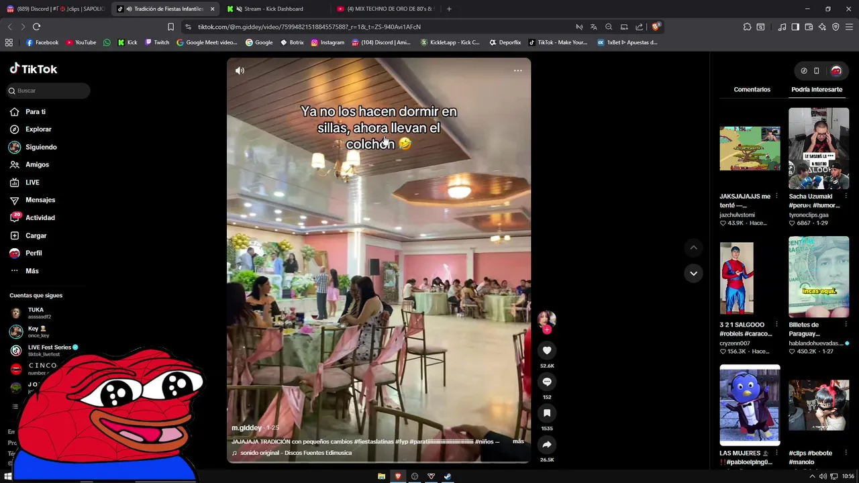Switch to the MIX TECHNO DE ORO tab
Image resolution: width=859 pixels, height=483 pixels.
pos(385,9)
